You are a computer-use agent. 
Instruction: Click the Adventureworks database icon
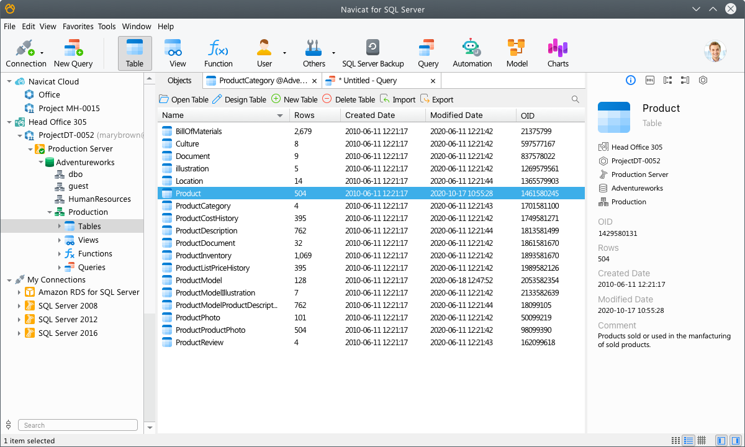pyautogui.click(x=49, y=162)
